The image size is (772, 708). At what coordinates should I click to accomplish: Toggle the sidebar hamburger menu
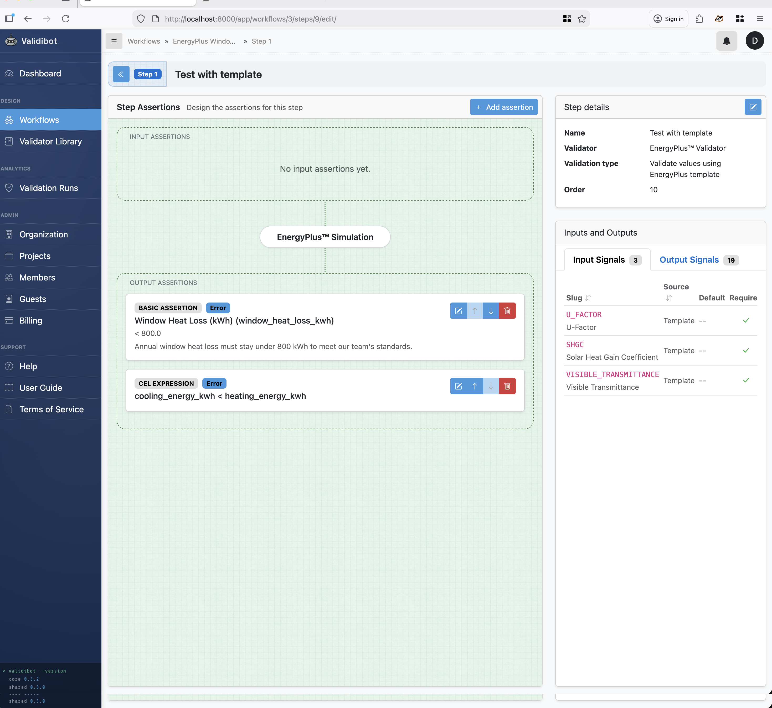click(114, 41)
